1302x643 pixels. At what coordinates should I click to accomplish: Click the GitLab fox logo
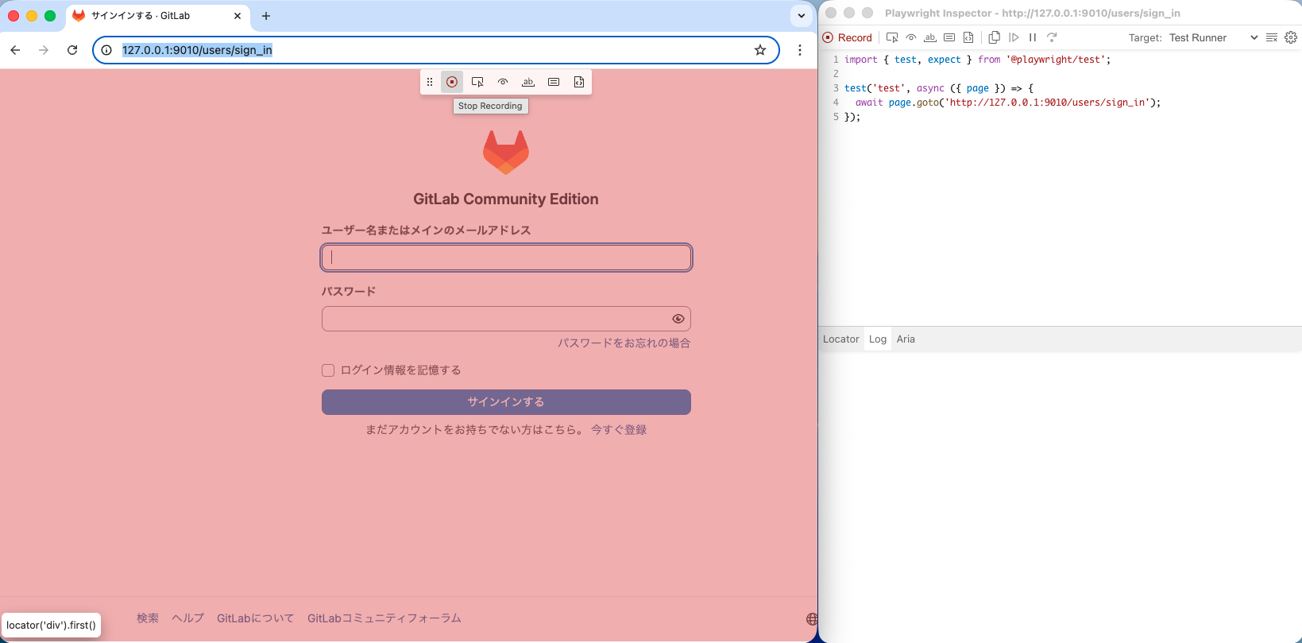pos(506,152)
